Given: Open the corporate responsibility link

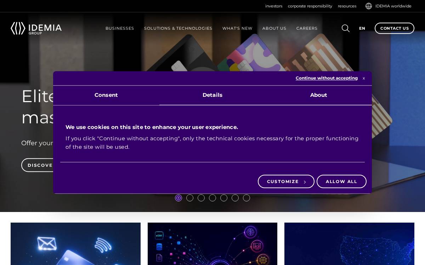Looking at the screenshot, I should pos(310,6).
